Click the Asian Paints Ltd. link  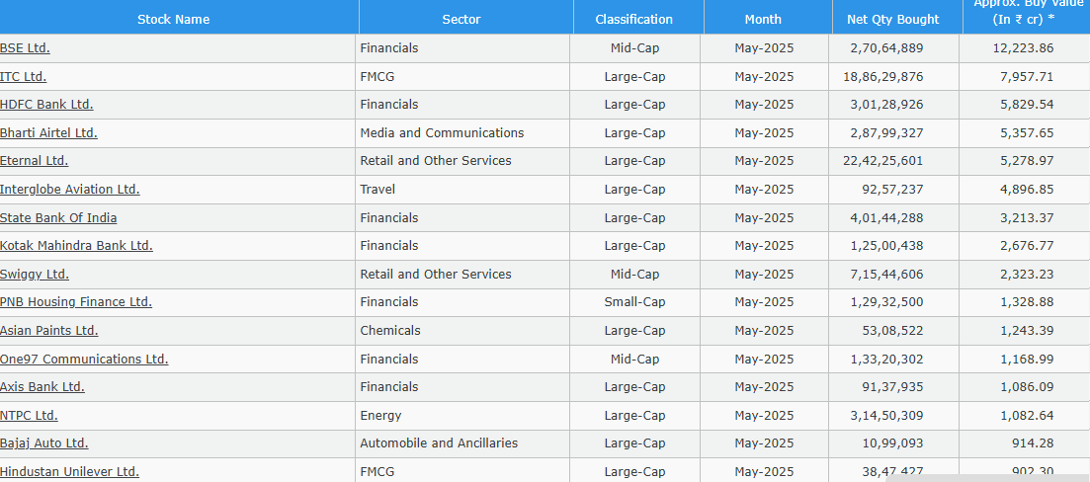click(x=48, y=331)
